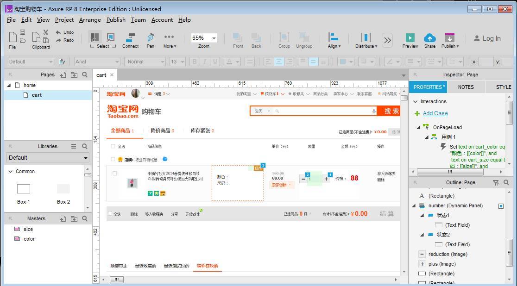The height and width of the screenshot is (286, 517).
Task: Click the Share cloud icon
Action: click(430, 38)
